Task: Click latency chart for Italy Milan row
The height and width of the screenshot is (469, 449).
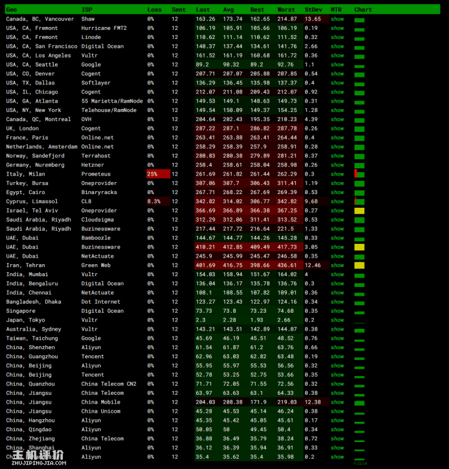Action: [x=359, y=174]
